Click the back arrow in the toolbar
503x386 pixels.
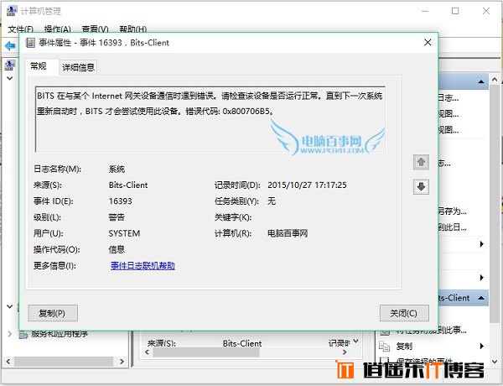9,44
